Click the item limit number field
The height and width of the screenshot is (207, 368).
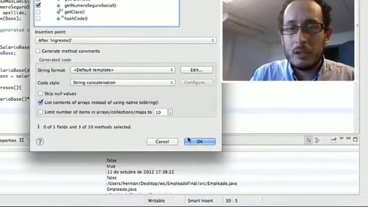tap(160, 112)
